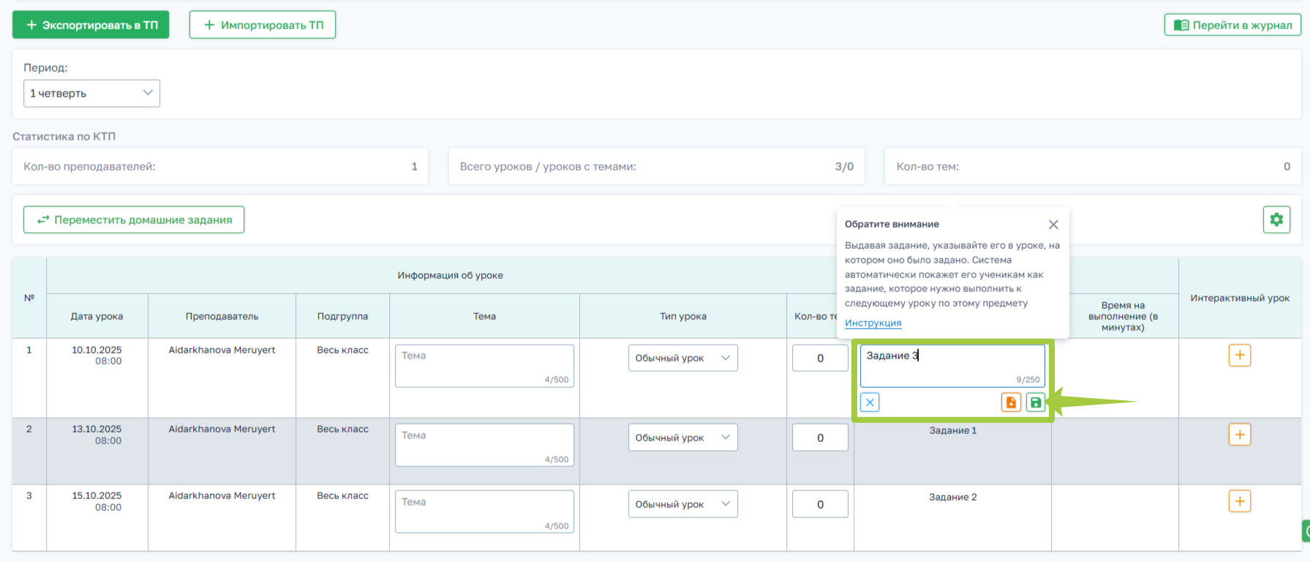Open the 'Инструкция' link
1310x562 pixels.
click(873, 323)
